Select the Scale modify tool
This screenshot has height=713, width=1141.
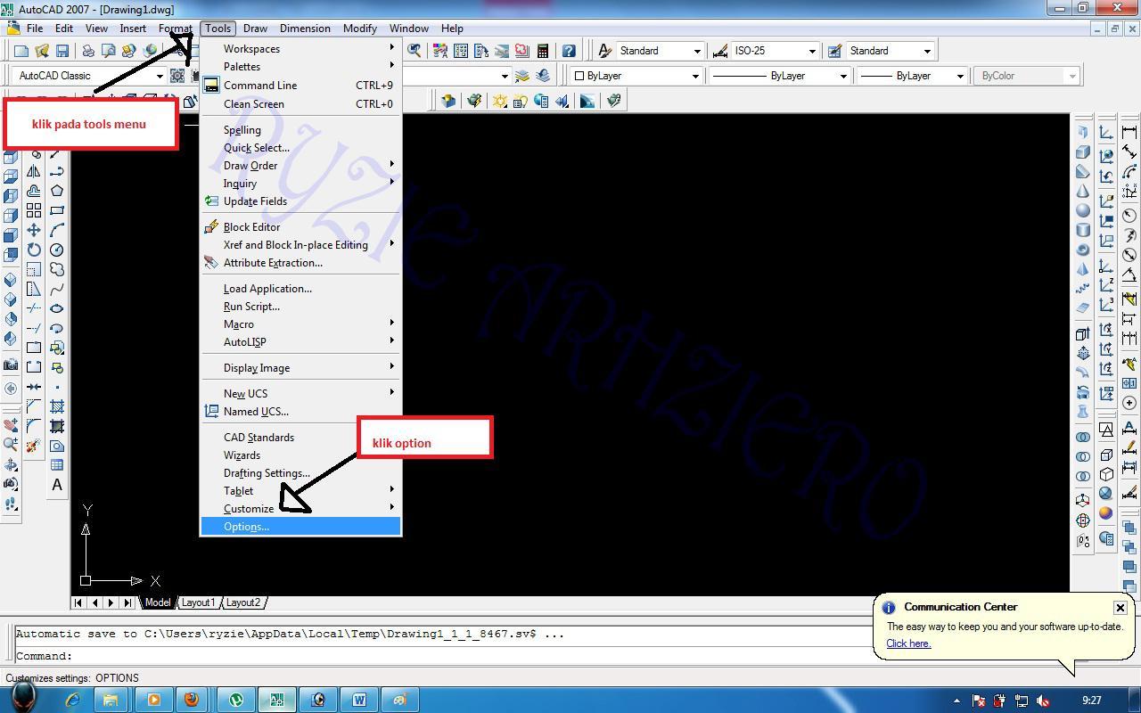[34, 269]
